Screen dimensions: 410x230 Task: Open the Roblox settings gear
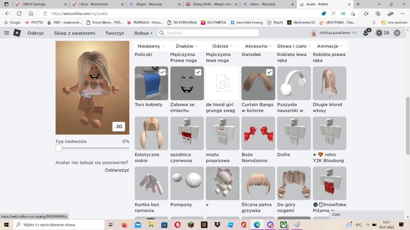pyautogui.click(x=397, y=34)
